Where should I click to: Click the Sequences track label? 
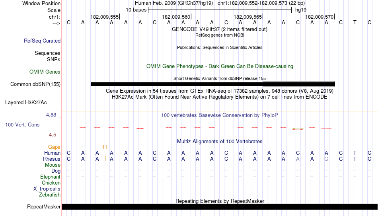click(47, 53)
